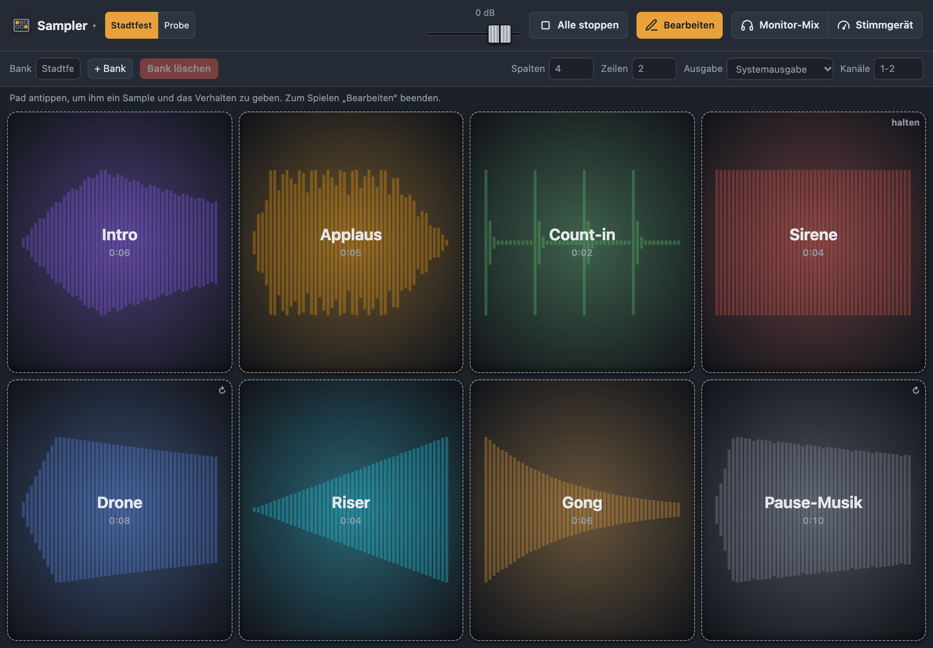Open the Ausgabe Systemausgabe dropdown
Viewport: 933px width, 648px height.
click(x=780, y=69)
